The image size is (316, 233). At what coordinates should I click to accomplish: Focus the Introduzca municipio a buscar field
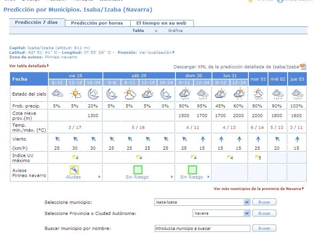point(202,228)
